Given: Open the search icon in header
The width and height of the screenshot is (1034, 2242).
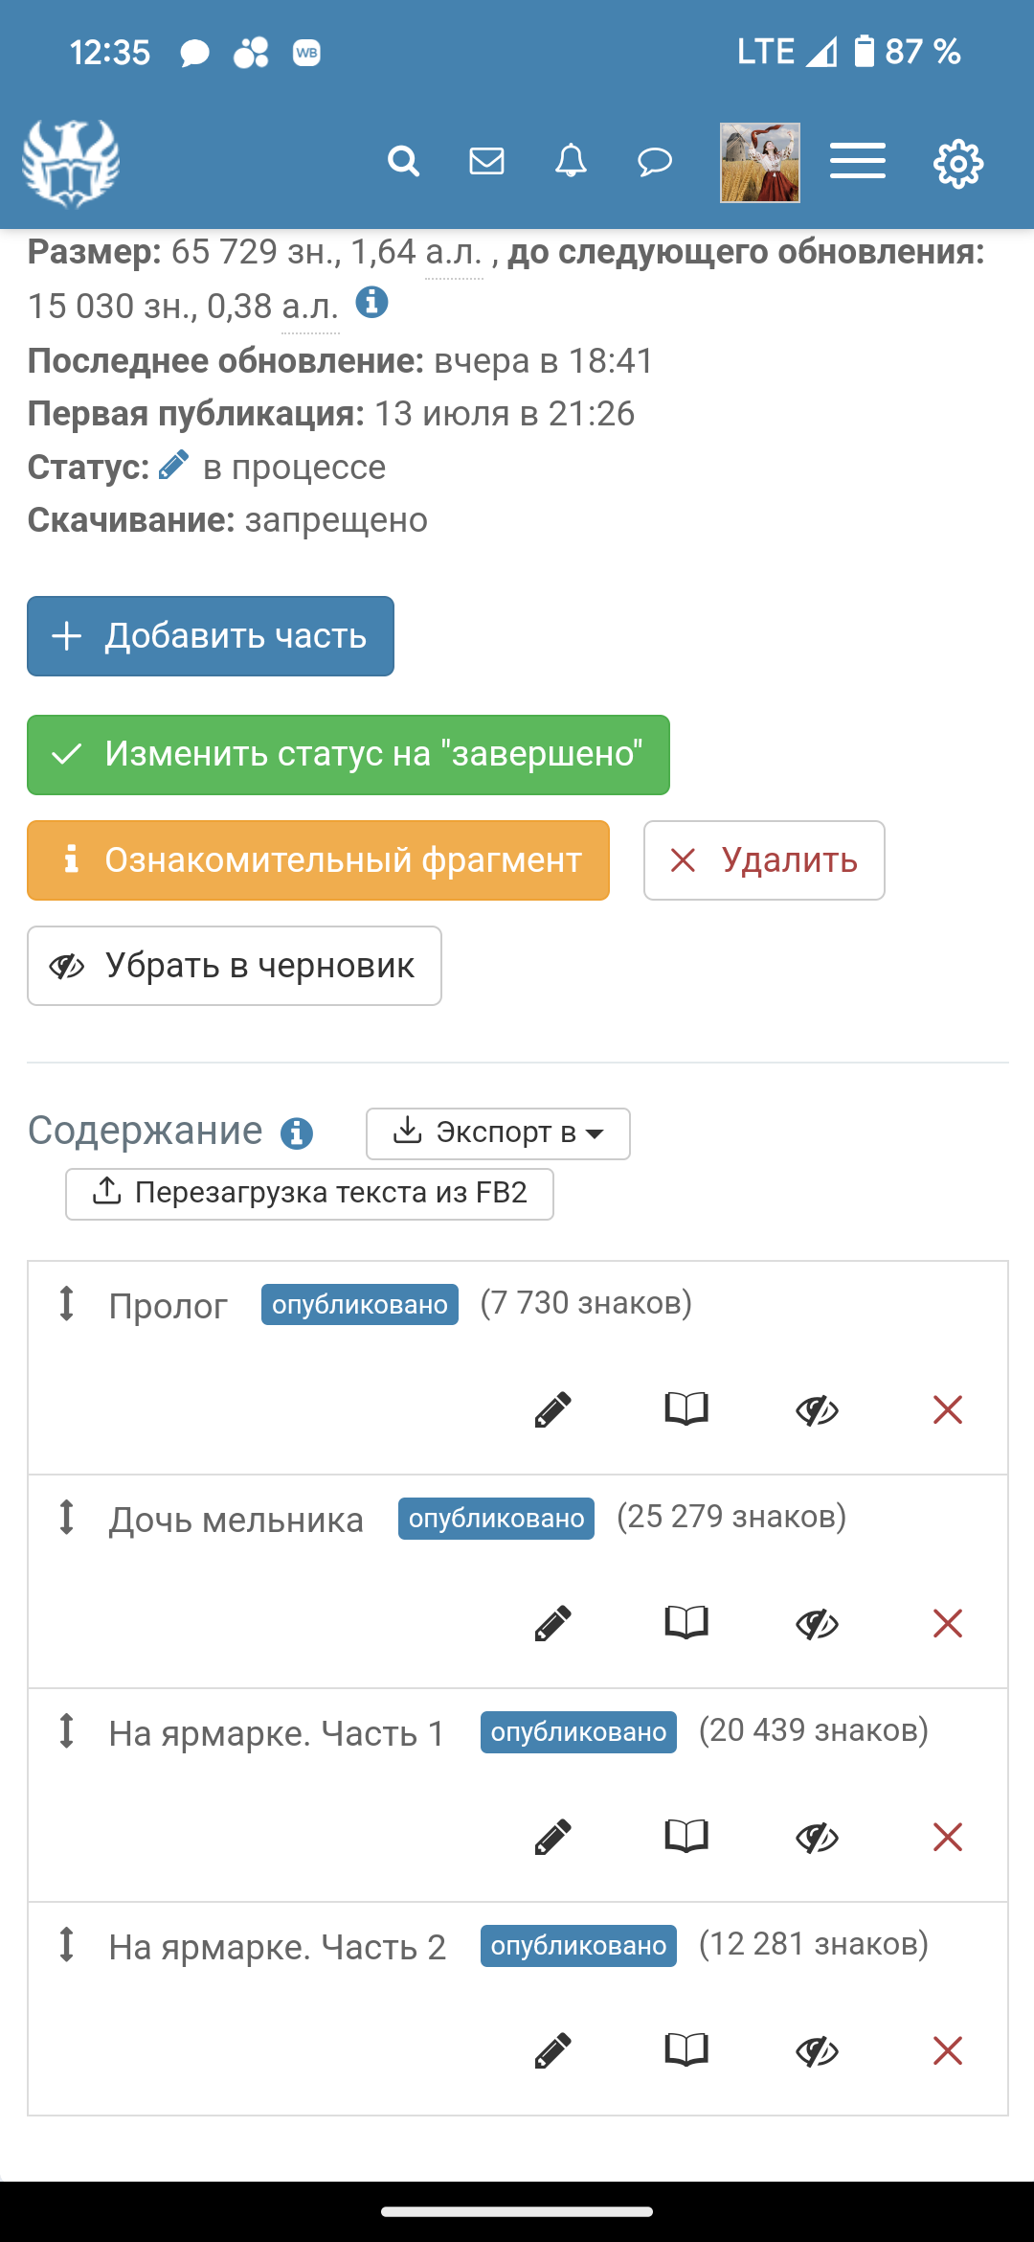Looking at the screenshot, I should (x=403, y=161).
